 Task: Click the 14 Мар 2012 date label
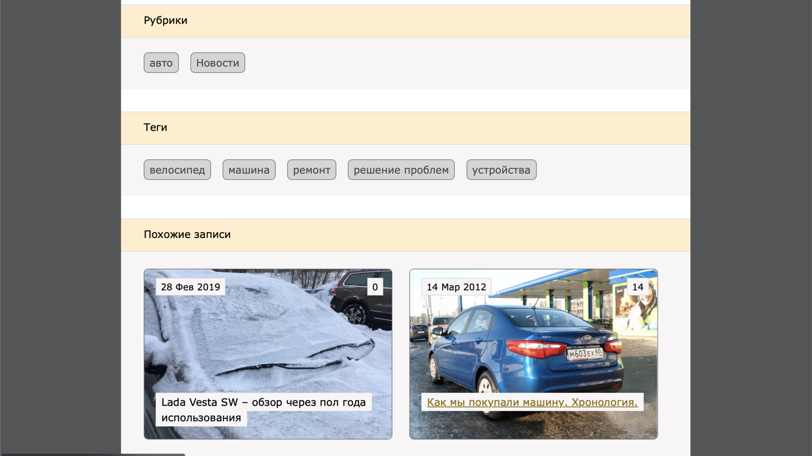(x=456, y=287)
